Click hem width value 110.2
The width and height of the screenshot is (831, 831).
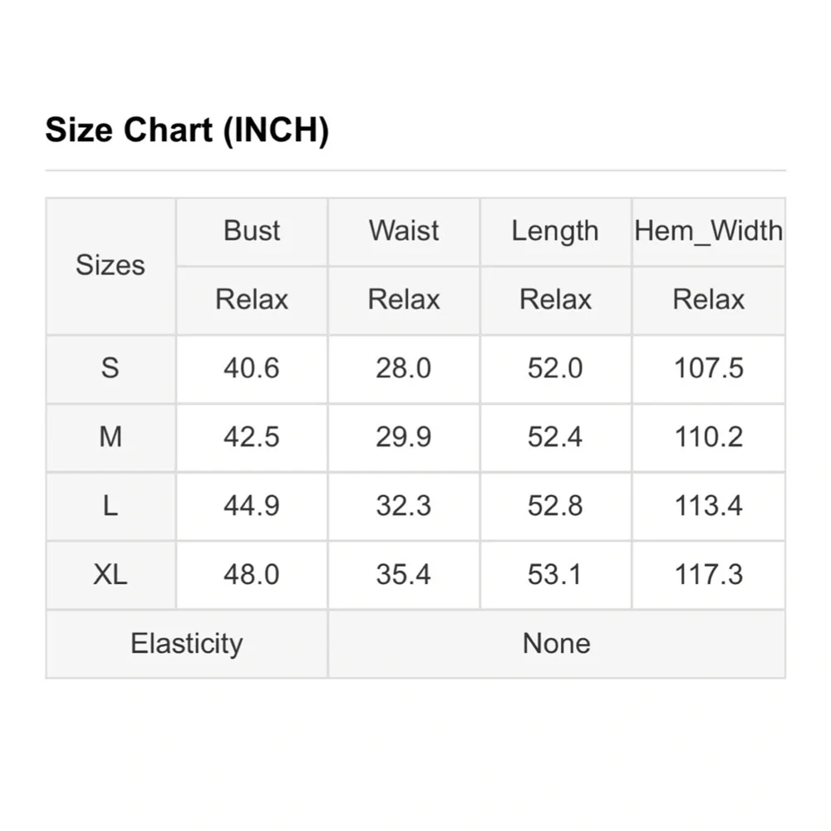pos(708,437)
